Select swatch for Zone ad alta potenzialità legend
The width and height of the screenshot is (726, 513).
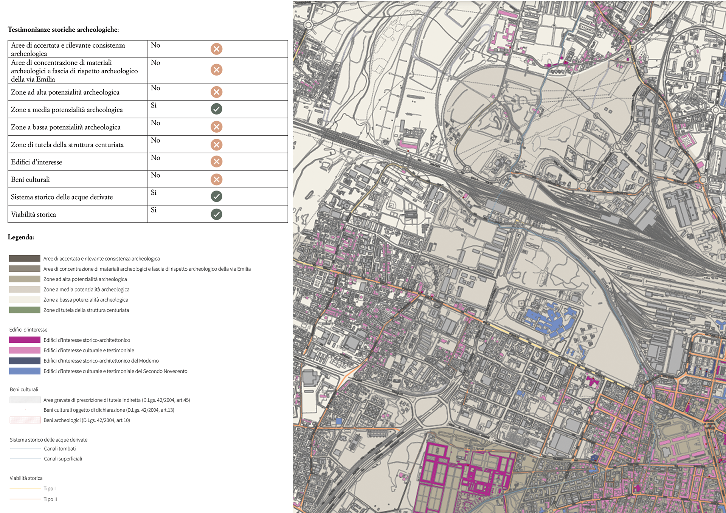[25, 279]
